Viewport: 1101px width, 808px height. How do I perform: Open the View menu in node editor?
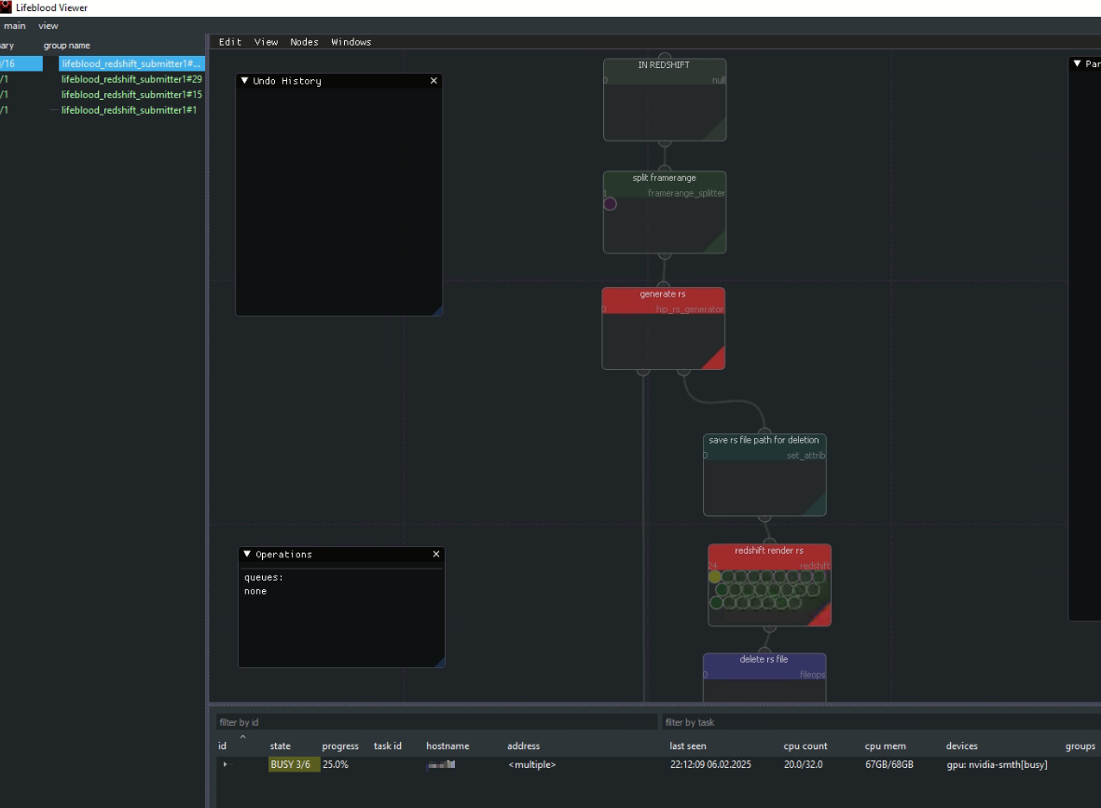pyautogui.click(x=266, y=42)
